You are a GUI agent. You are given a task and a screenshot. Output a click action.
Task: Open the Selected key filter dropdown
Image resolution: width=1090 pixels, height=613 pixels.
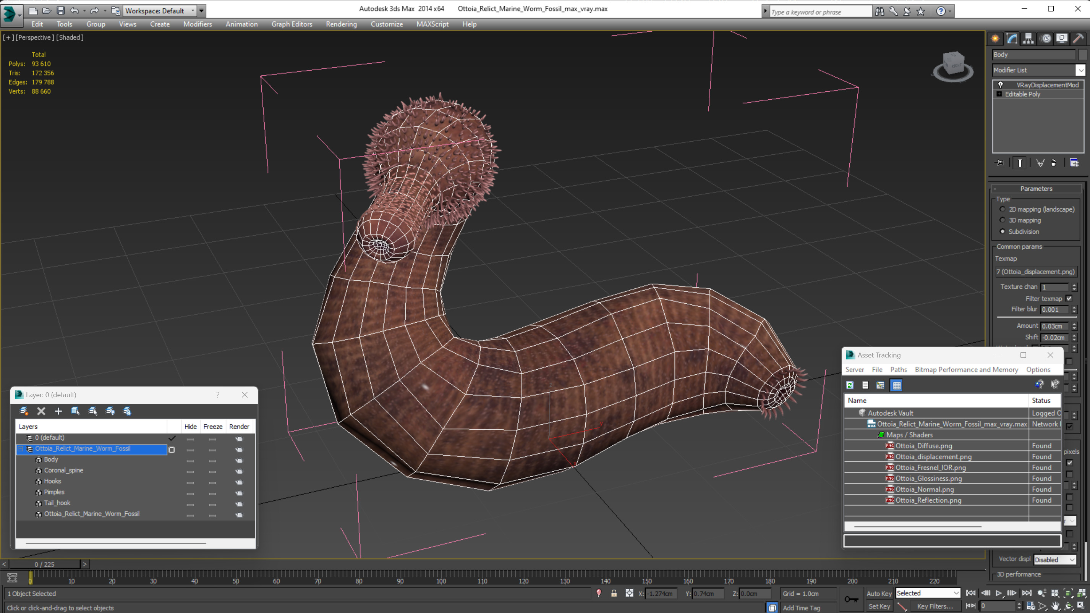tap(928, 593)
